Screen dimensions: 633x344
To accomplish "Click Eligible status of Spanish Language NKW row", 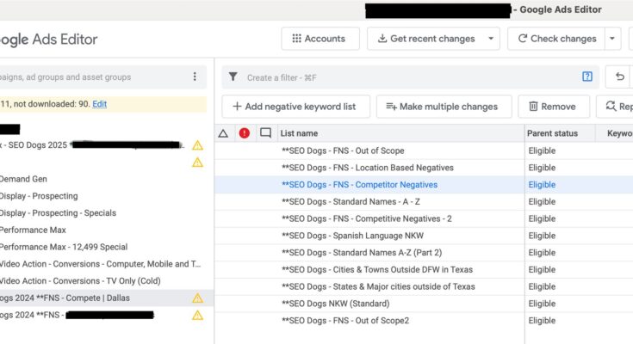I will 542,236.
